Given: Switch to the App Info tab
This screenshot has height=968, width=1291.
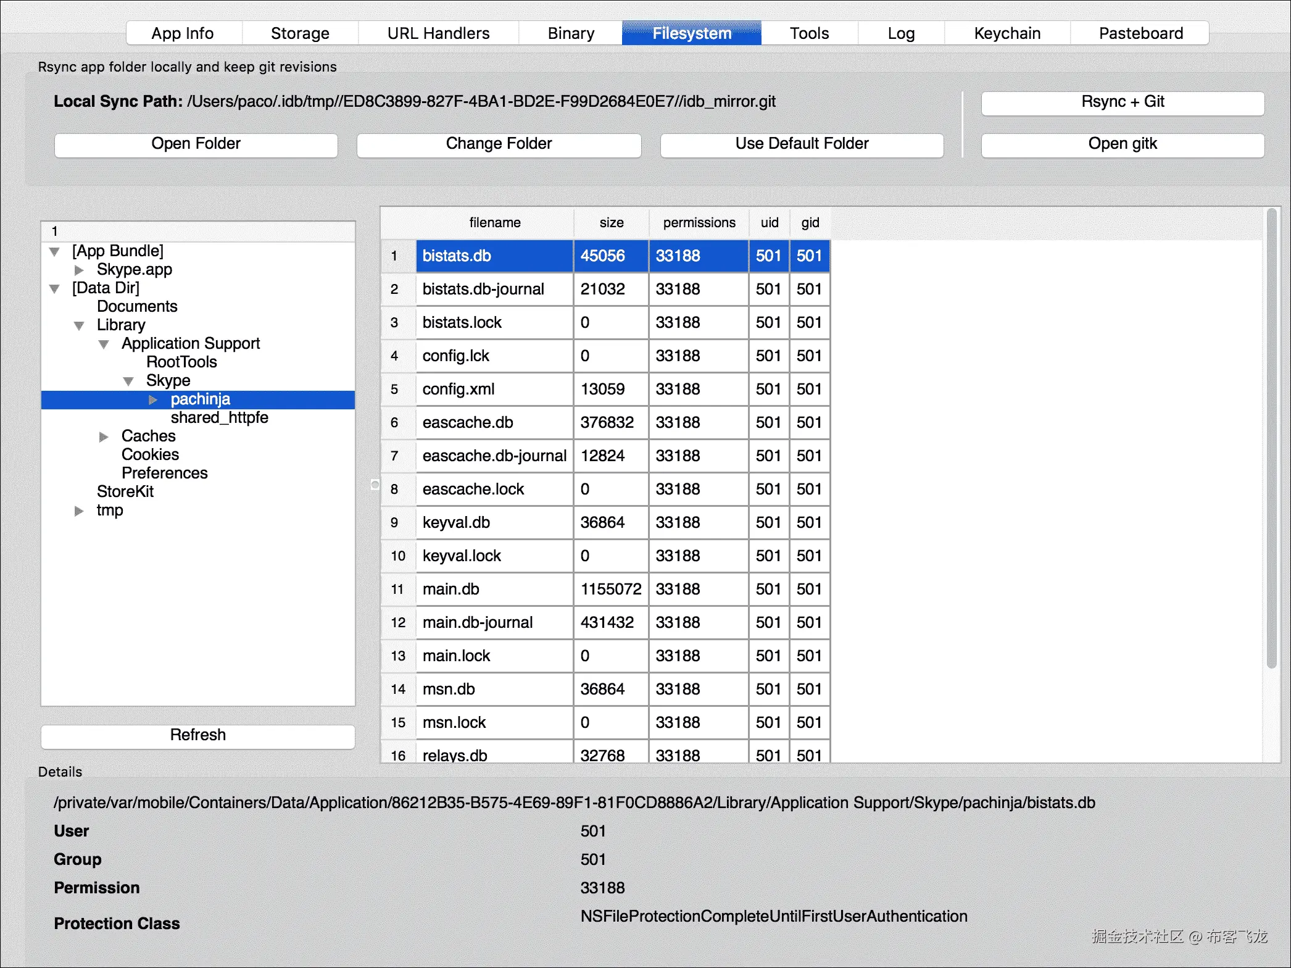Looking at the screenshot, I should coord(183,33).
